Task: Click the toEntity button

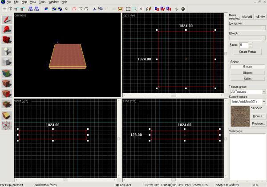Action: [260, 17]
